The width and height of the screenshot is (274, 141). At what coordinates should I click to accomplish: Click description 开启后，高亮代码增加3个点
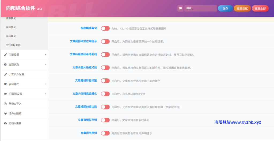[x=128, y=94]
